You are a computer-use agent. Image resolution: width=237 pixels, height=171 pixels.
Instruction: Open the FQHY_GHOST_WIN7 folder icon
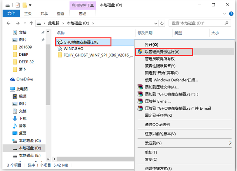click(x=60, y=55)
